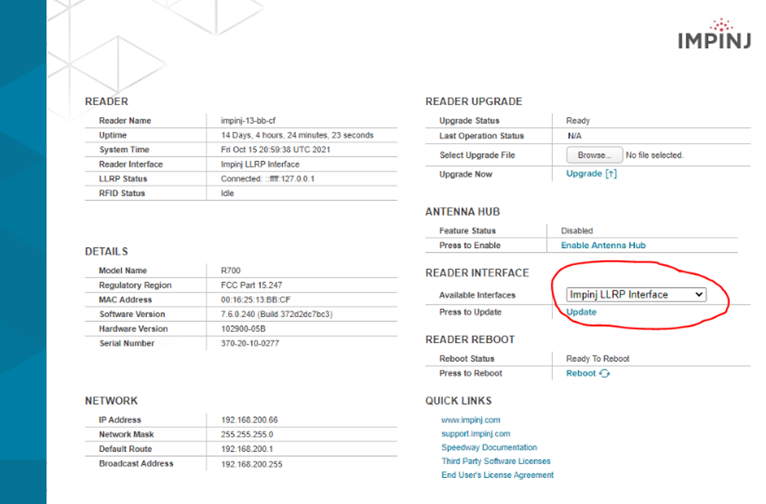The image size is (766, 504).
Task: Click the Upgrade Now link
Action: tap(585, 173)
